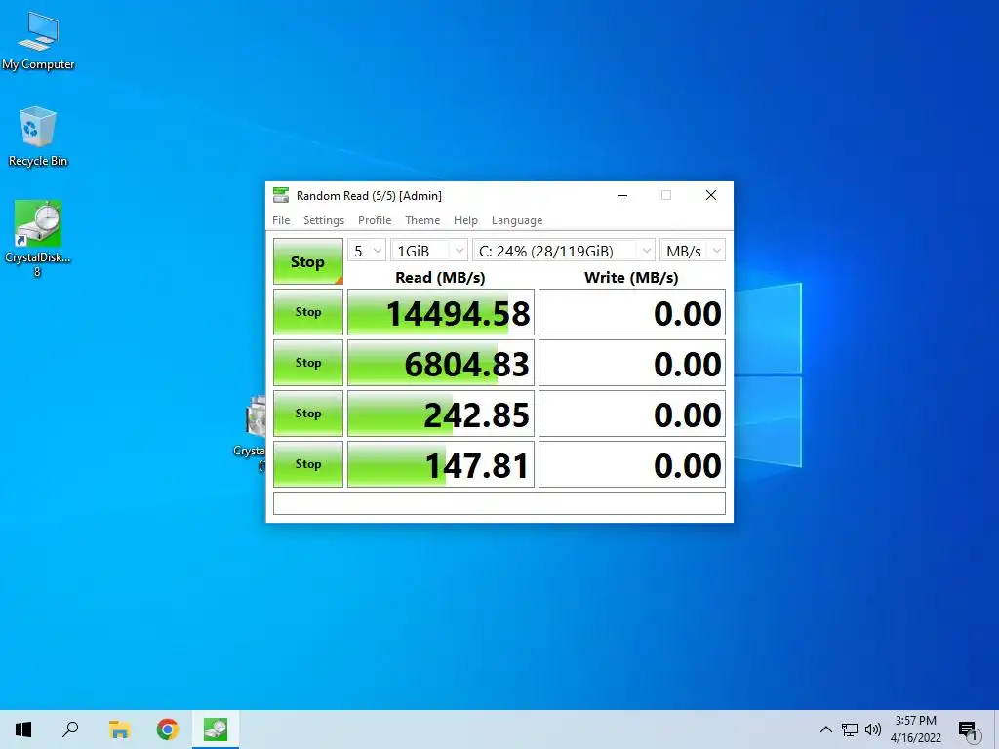Open My Computer desktop icon

pos(38,41)
